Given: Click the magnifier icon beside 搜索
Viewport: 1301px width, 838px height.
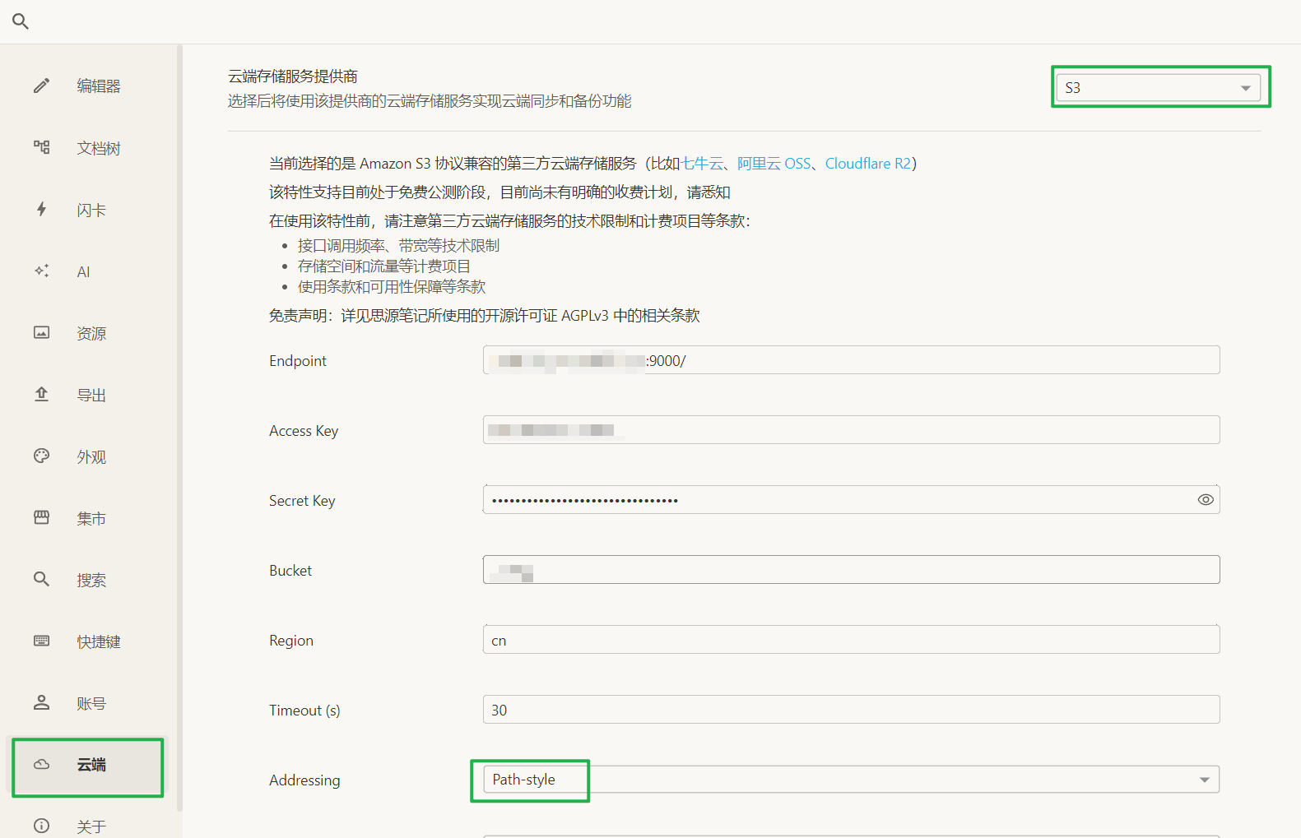Looking at the screenshot, I should coord(41,579).
